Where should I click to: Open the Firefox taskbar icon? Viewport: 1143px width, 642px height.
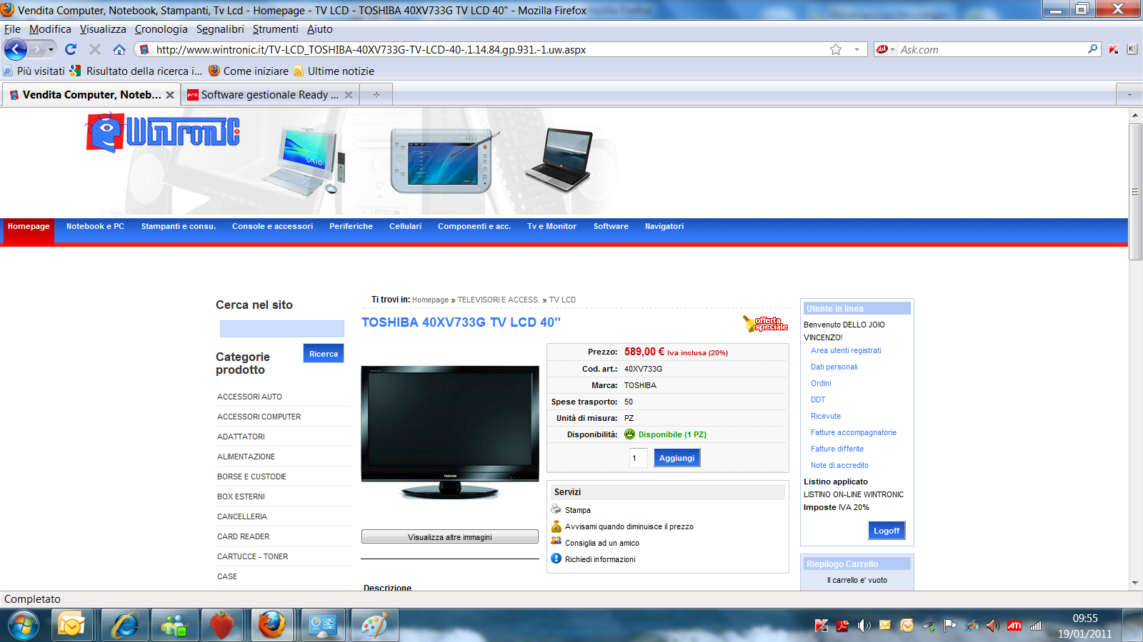click(x=271, y=626)
